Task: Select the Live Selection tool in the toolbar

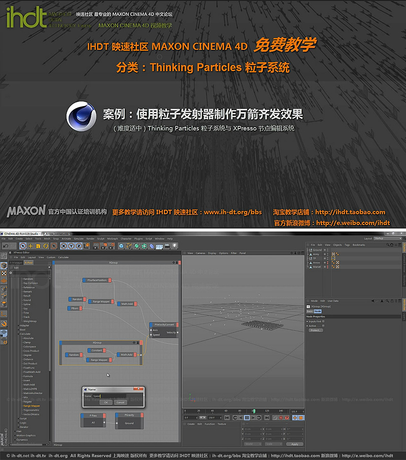Action: 23,247
